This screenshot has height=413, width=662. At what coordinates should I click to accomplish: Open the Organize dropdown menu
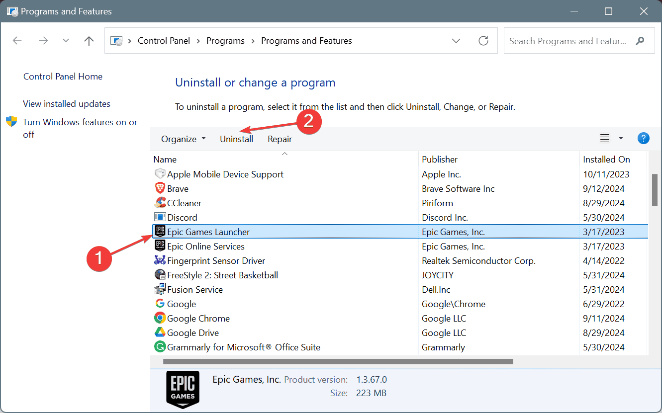coord(183,139)
